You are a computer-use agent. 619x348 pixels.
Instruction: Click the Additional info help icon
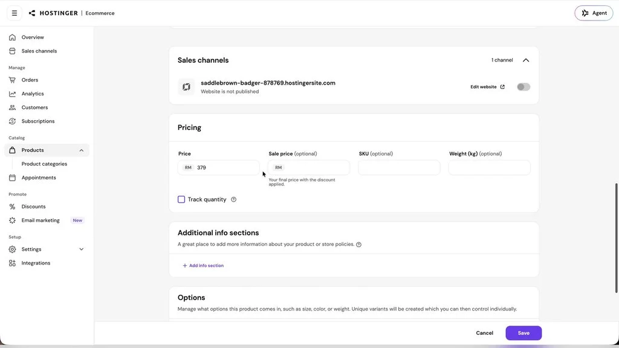pyautogui.click(x=359, y=244)
